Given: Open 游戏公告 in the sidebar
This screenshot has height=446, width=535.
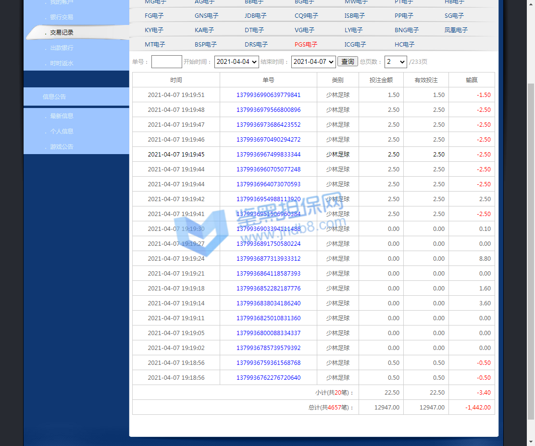Looking at the screenshot, I should [62, 147].
